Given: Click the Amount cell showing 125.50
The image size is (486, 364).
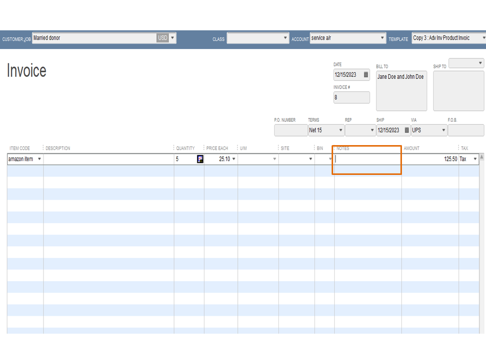Looking at the screenshot, I should pos(430,159).
